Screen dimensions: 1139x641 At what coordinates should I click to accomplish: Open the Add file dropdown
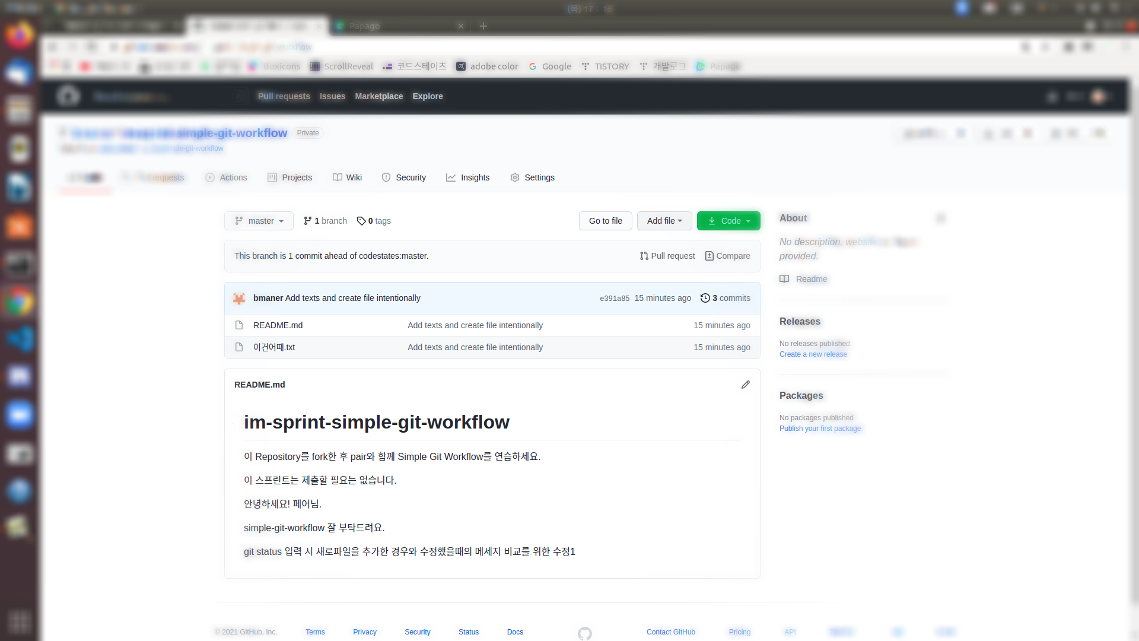664,221
